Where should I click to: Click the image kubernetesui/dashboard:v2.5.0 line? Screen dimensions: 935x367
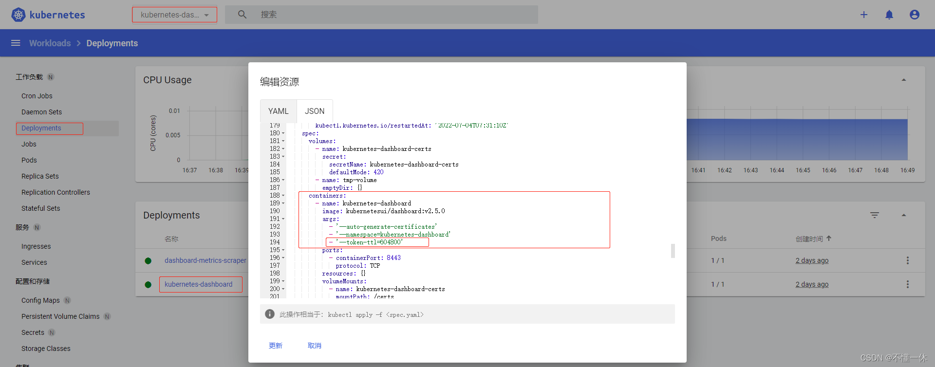point(383,211)
